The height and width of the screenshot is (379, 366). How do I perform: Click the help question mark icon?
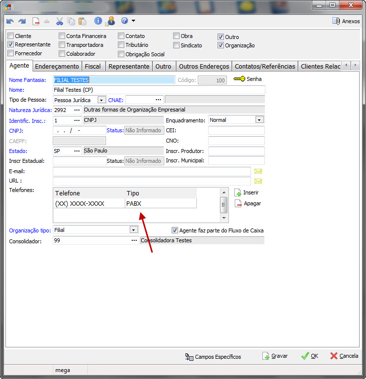coord(124,21)
